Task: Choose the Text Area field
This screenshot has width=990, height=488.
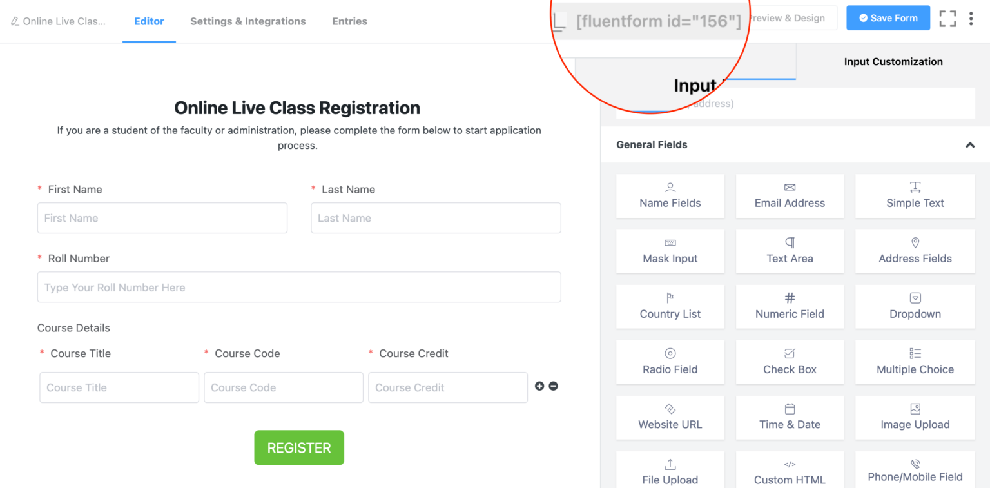Action: pyautogui.click(x=790, y=251)
